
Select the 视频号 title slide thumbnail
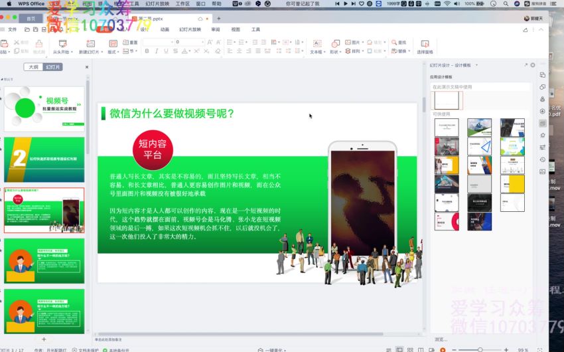click(x=44, y=109)
